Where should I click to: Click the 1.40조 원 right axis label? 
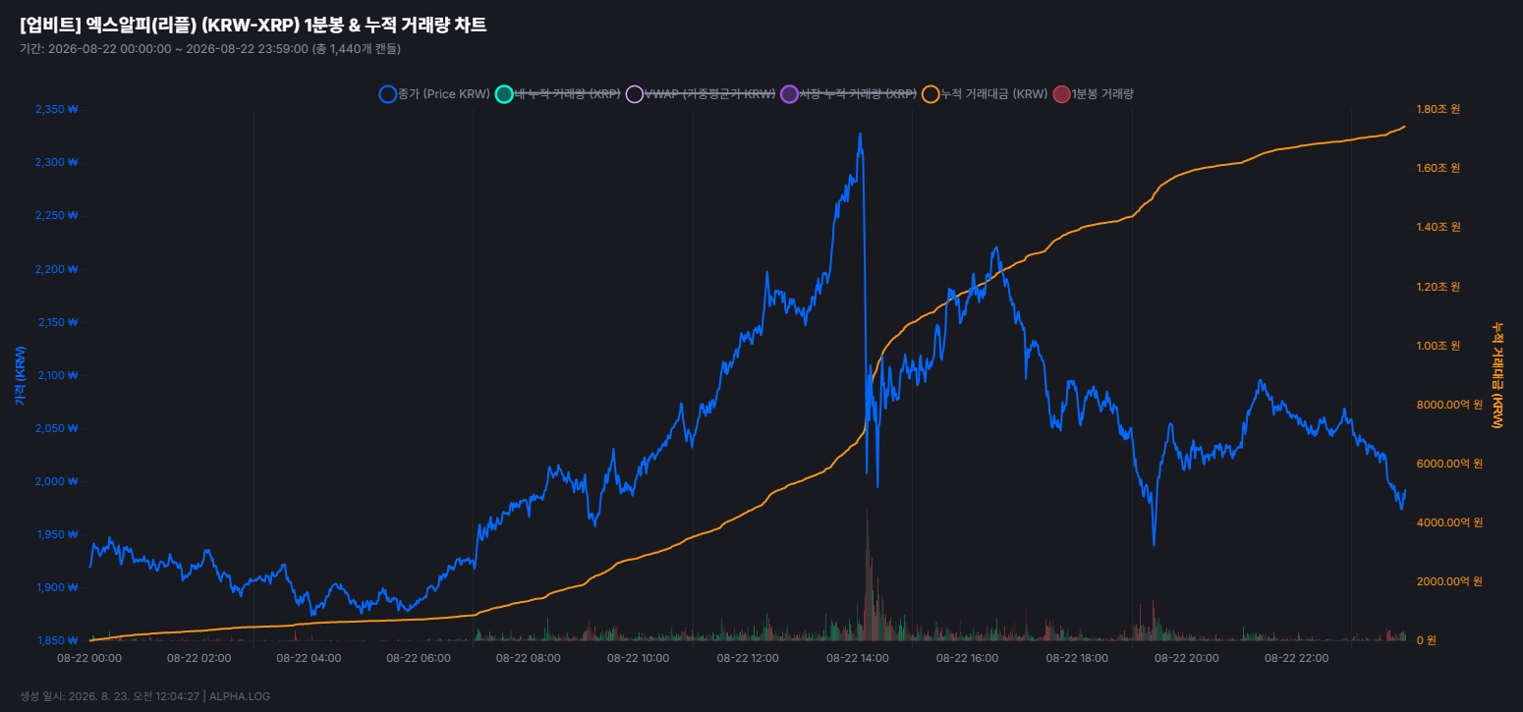[x=1438, y=227]
